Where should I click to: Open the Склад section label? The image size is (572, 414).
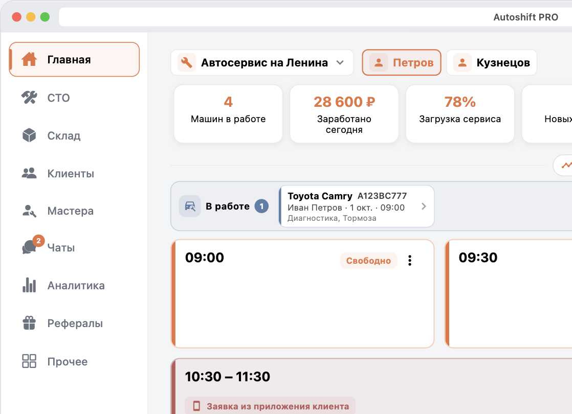click(x=64, y=135)
